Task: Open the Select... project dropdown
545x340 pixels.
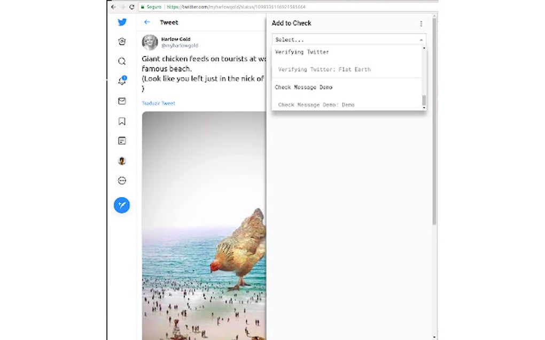Action: 348,39
